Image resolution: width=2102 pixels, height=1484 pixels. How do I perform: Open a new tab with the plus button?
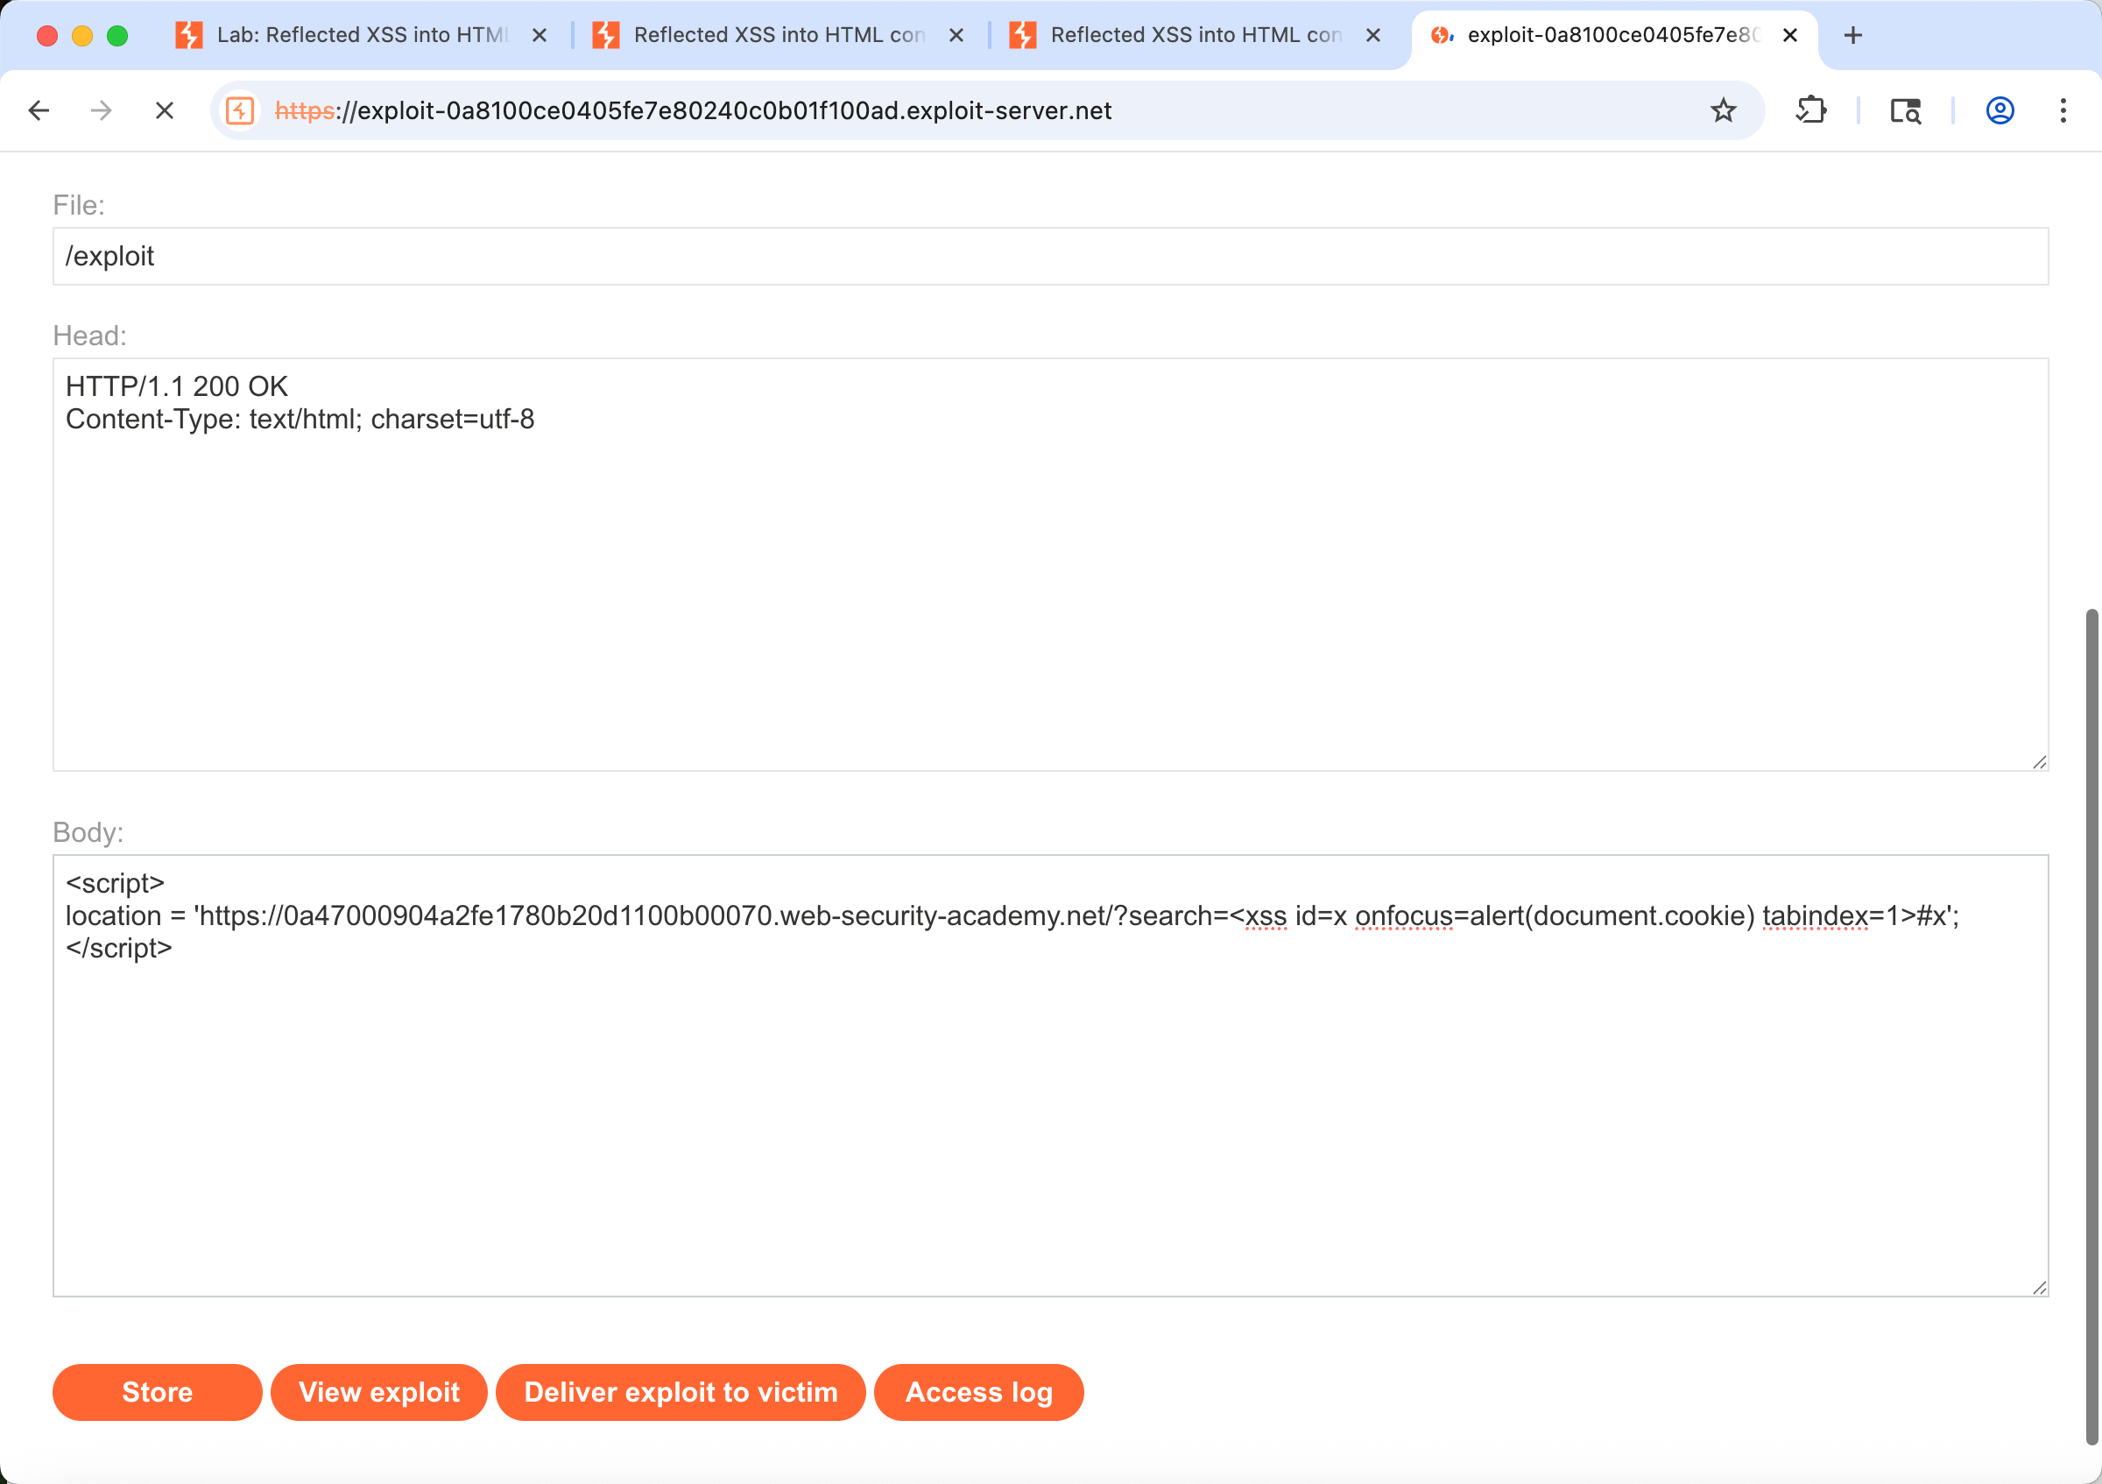[x=1852, y=35]
